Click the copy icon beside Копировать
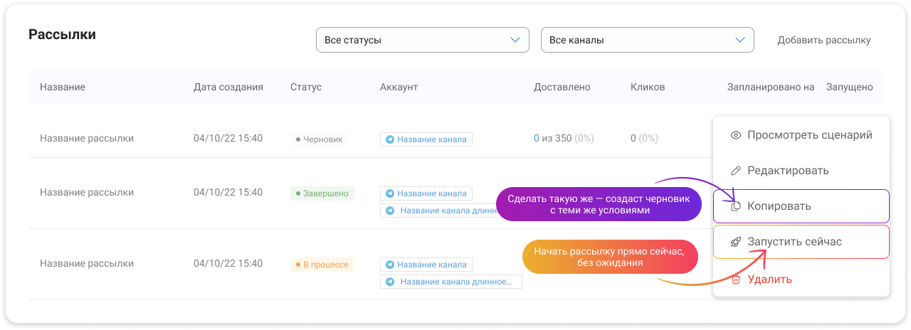 coord(736,206)
